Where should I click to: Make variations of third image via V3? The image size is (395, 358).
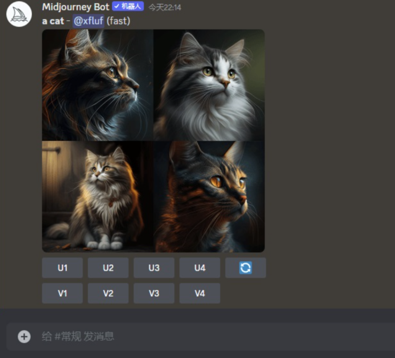pos(154,293)
